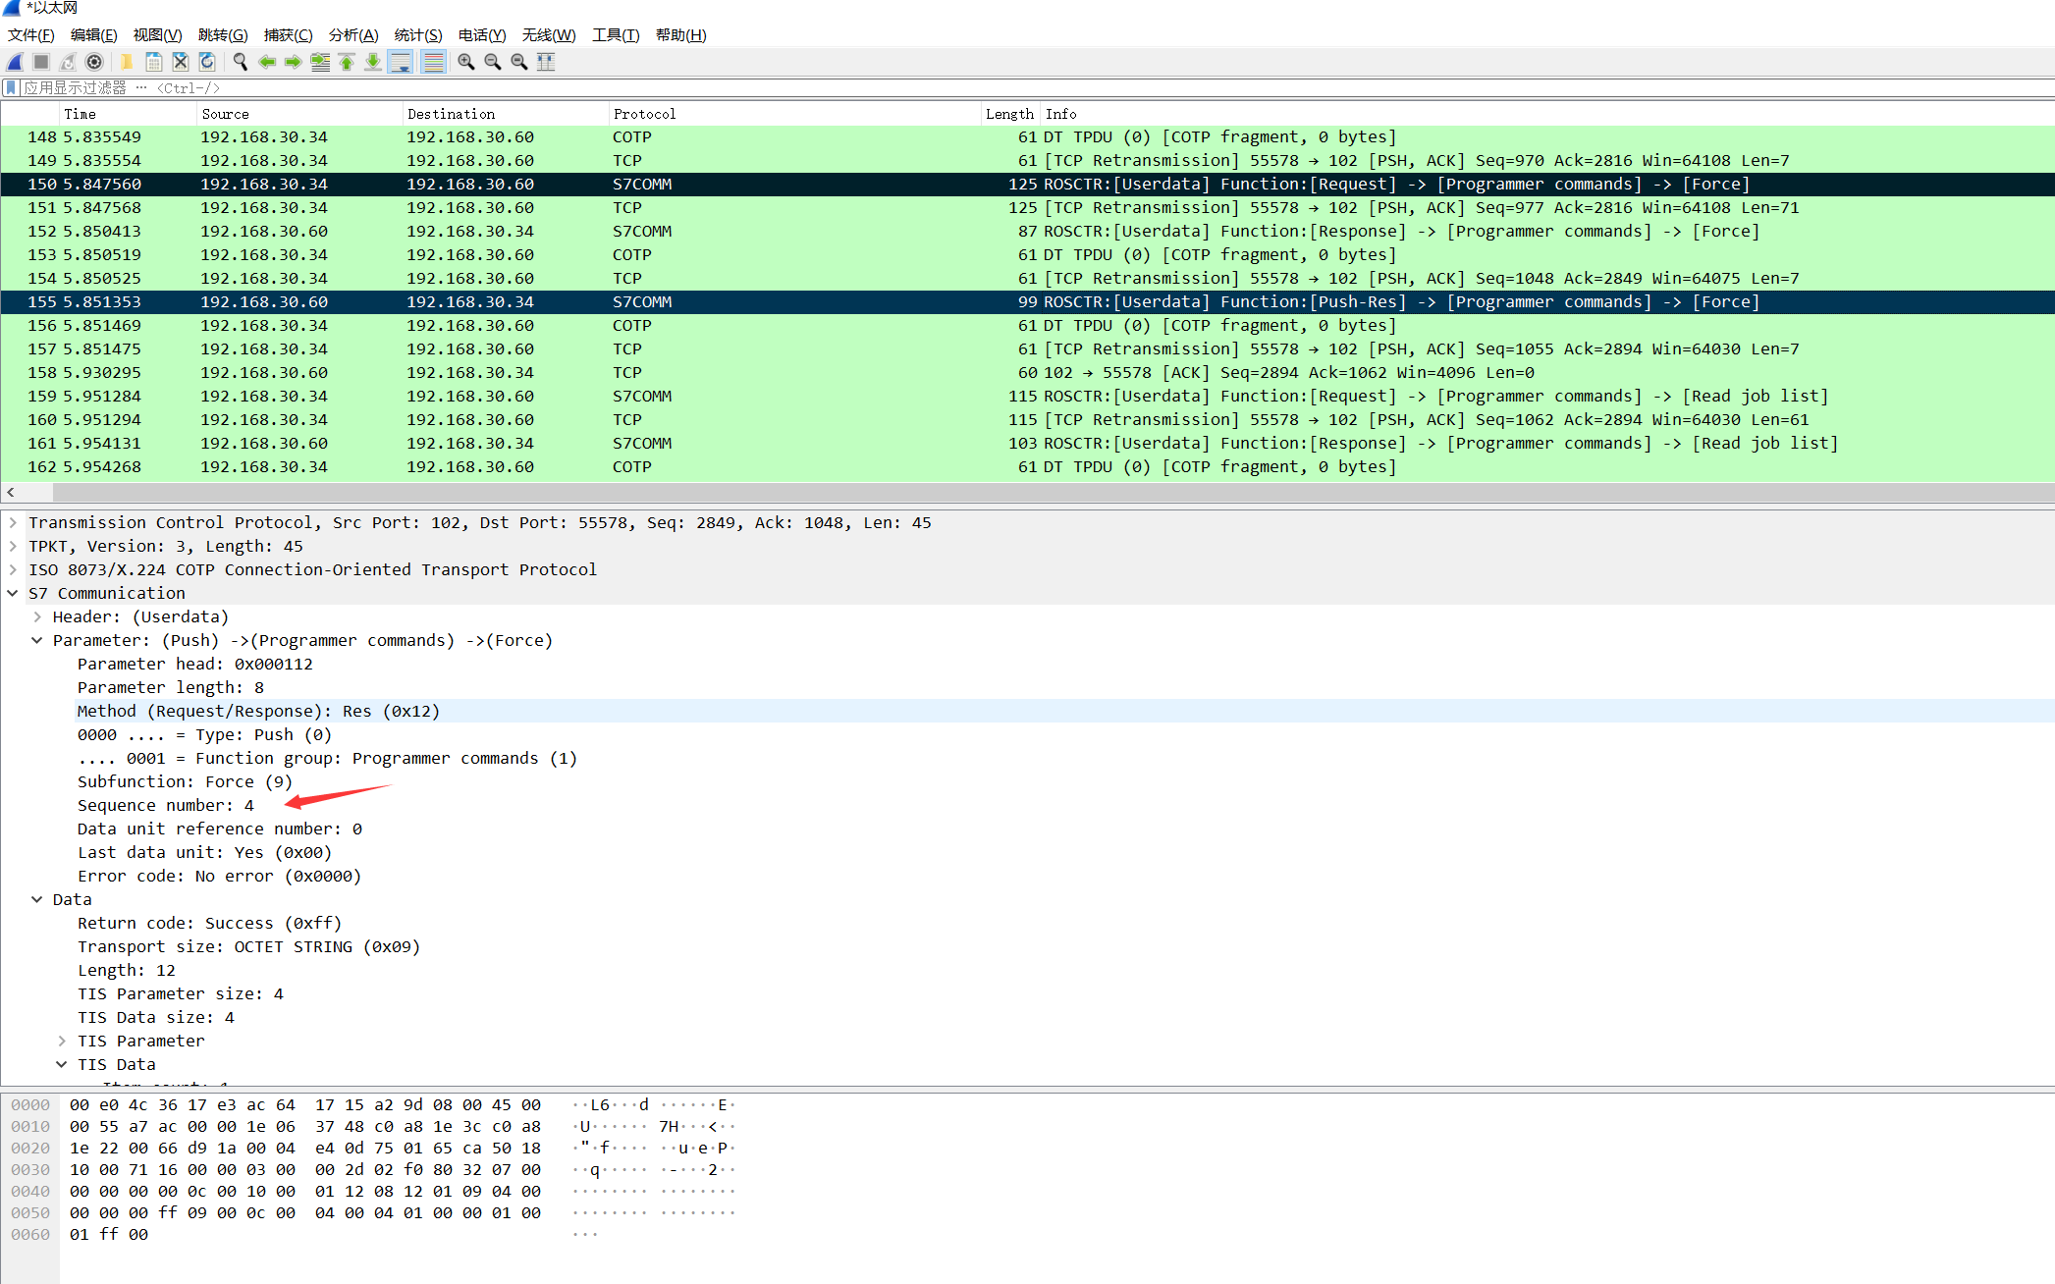Click the resize columns icon
The image size is (2055, 1284).
[546, 62]
